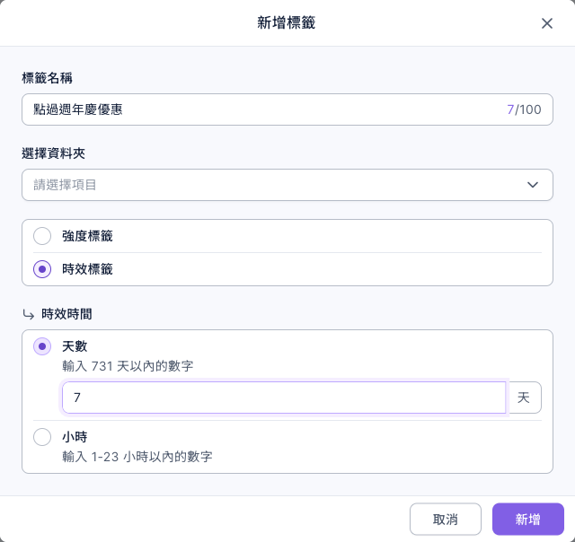The width and height of the screenshot is (575, 542).
Task: Click the 選擇資料夾 label
Action: 53,153
